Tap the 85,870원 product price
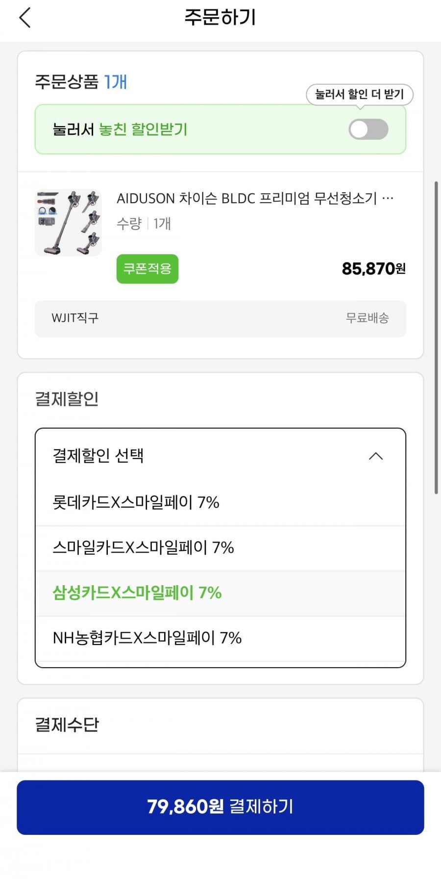 pyautogui.click(x=373, y=269)
